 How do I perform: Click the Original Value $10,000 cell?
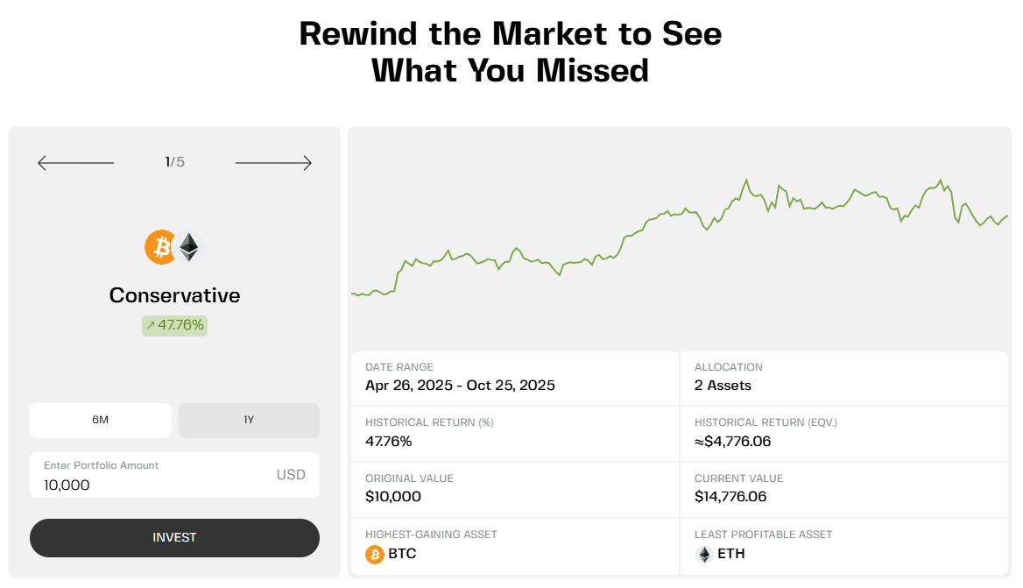tap(514, 489)
